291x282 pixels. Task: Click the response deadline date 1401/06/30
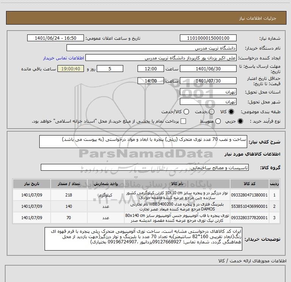208,69
